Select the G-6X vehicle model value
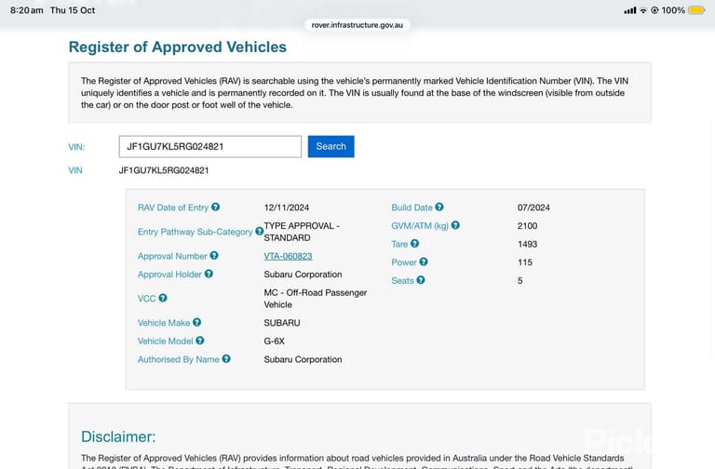 (274, 341)
